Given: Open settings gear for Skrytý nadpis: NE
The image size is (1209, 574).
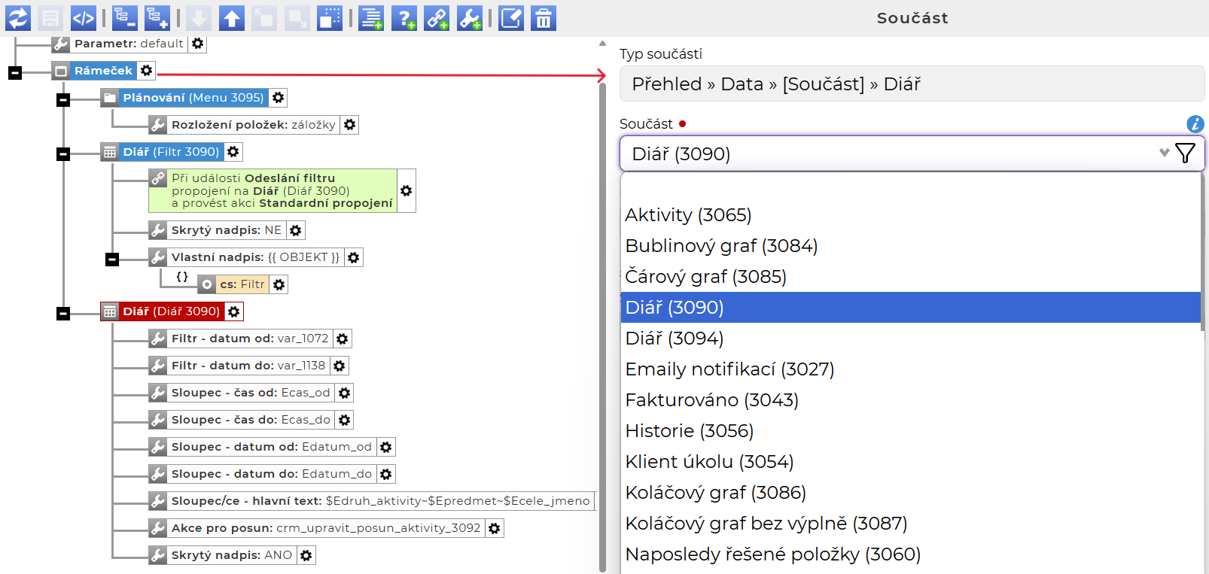Looking at the screenshot, I should click(x=296, y=230).
